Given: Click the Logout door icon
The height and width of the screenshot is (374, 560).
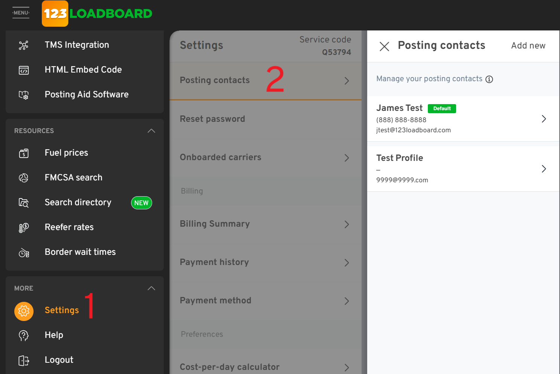Looking at the screenshot, I should tap(24, 360).
